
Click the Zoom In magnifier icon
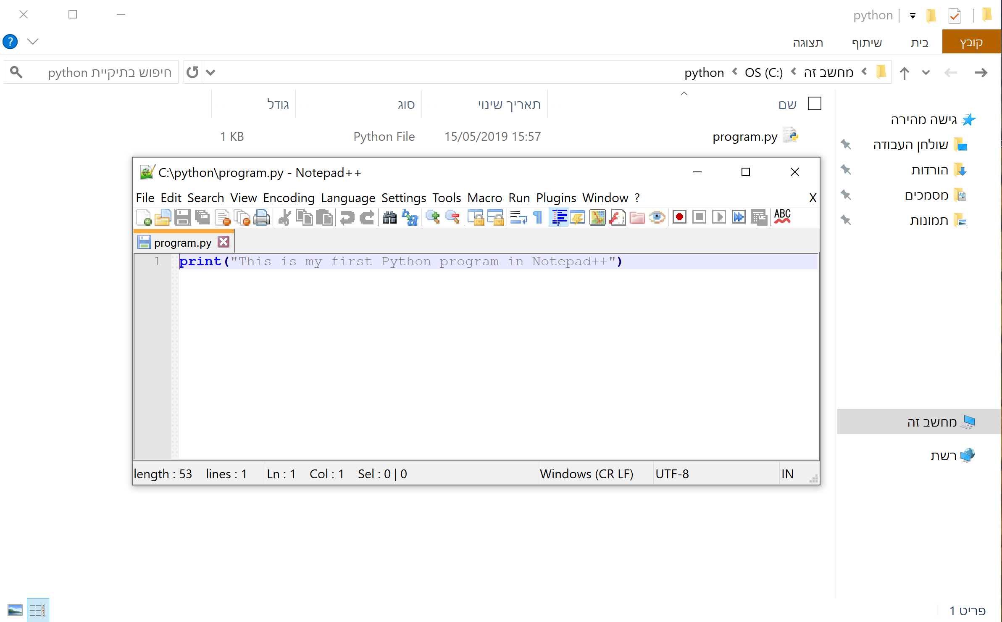click(432, 217)
